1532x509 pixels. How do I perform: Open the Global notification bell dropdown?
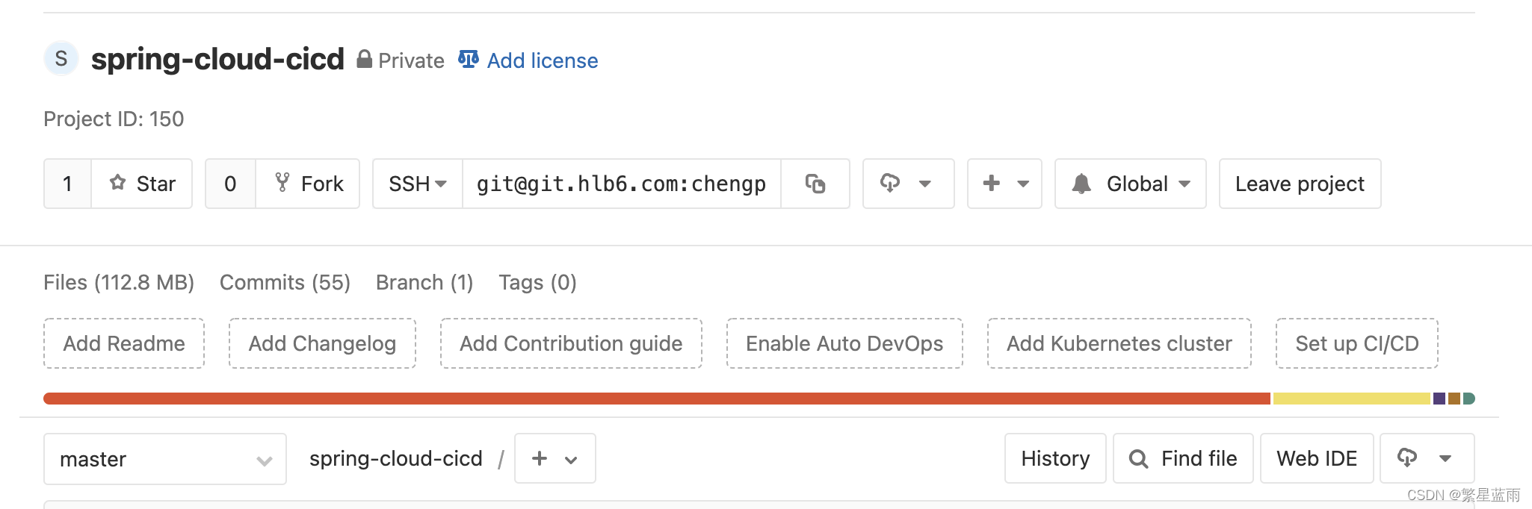tap(1130, 184)
